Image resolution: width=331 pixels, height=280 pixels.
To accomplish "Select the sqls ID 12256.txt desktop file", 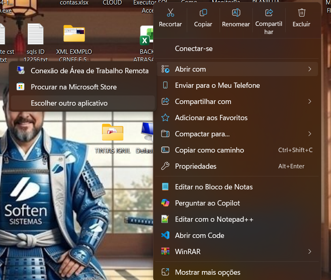I will click(x=36, y=42).
